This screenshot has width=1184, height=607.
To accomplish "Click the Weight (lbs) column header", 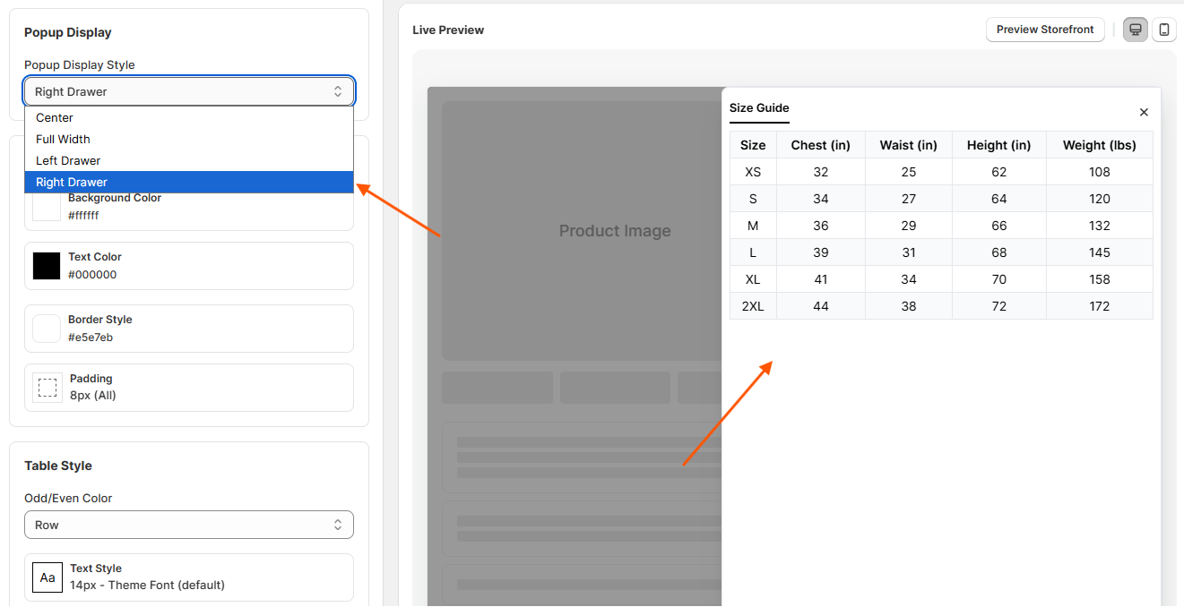I will (1100, 145).
